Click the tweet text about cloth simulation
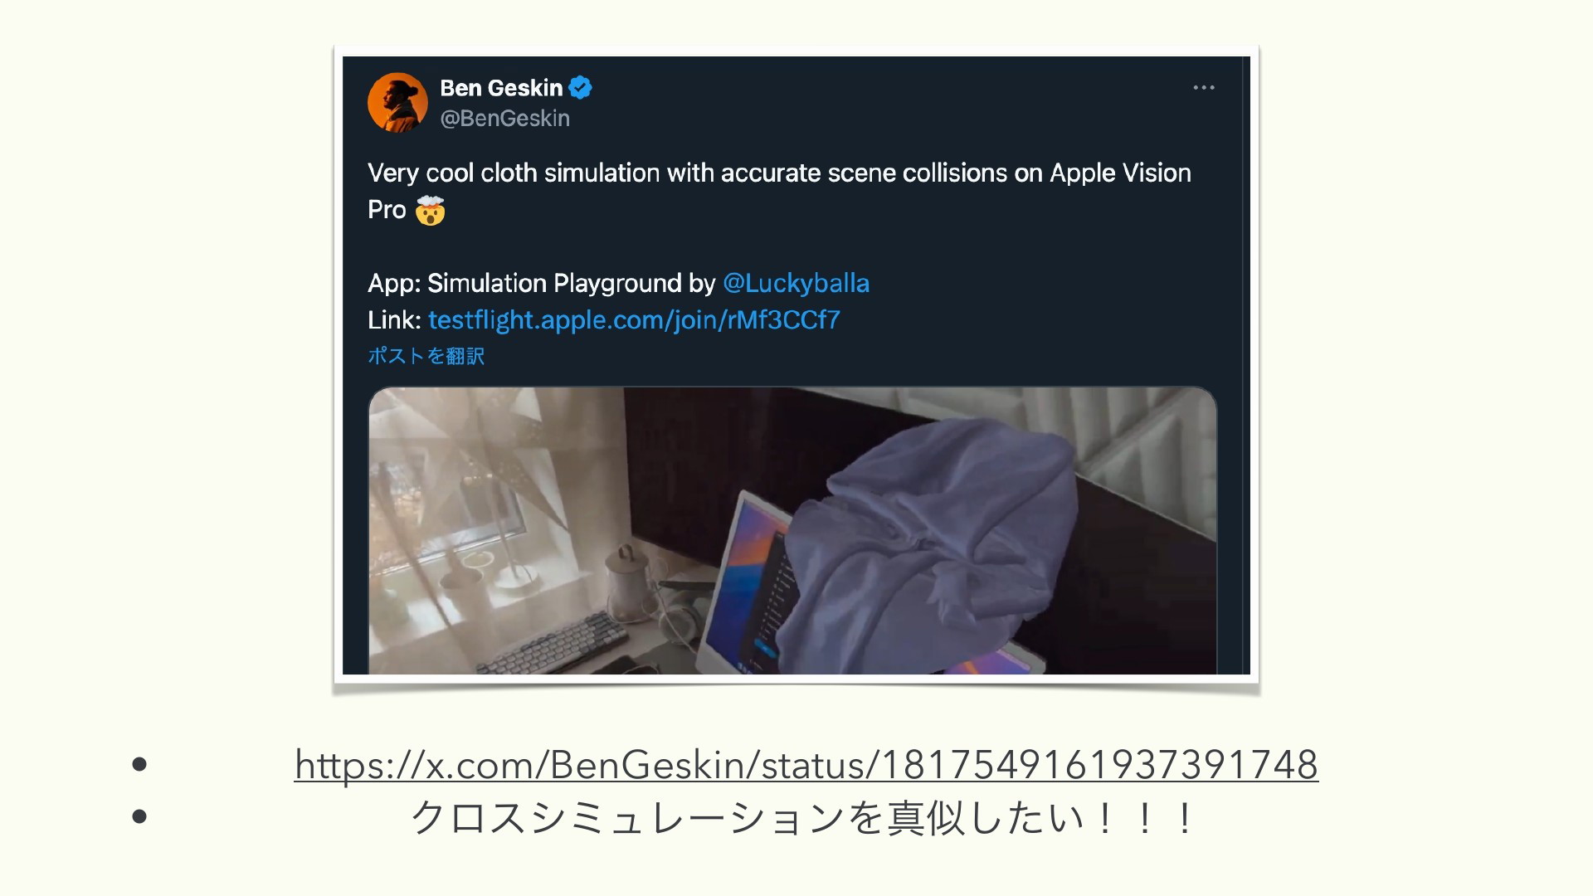The image size is (1593, 896). click(x=779, y=191)
